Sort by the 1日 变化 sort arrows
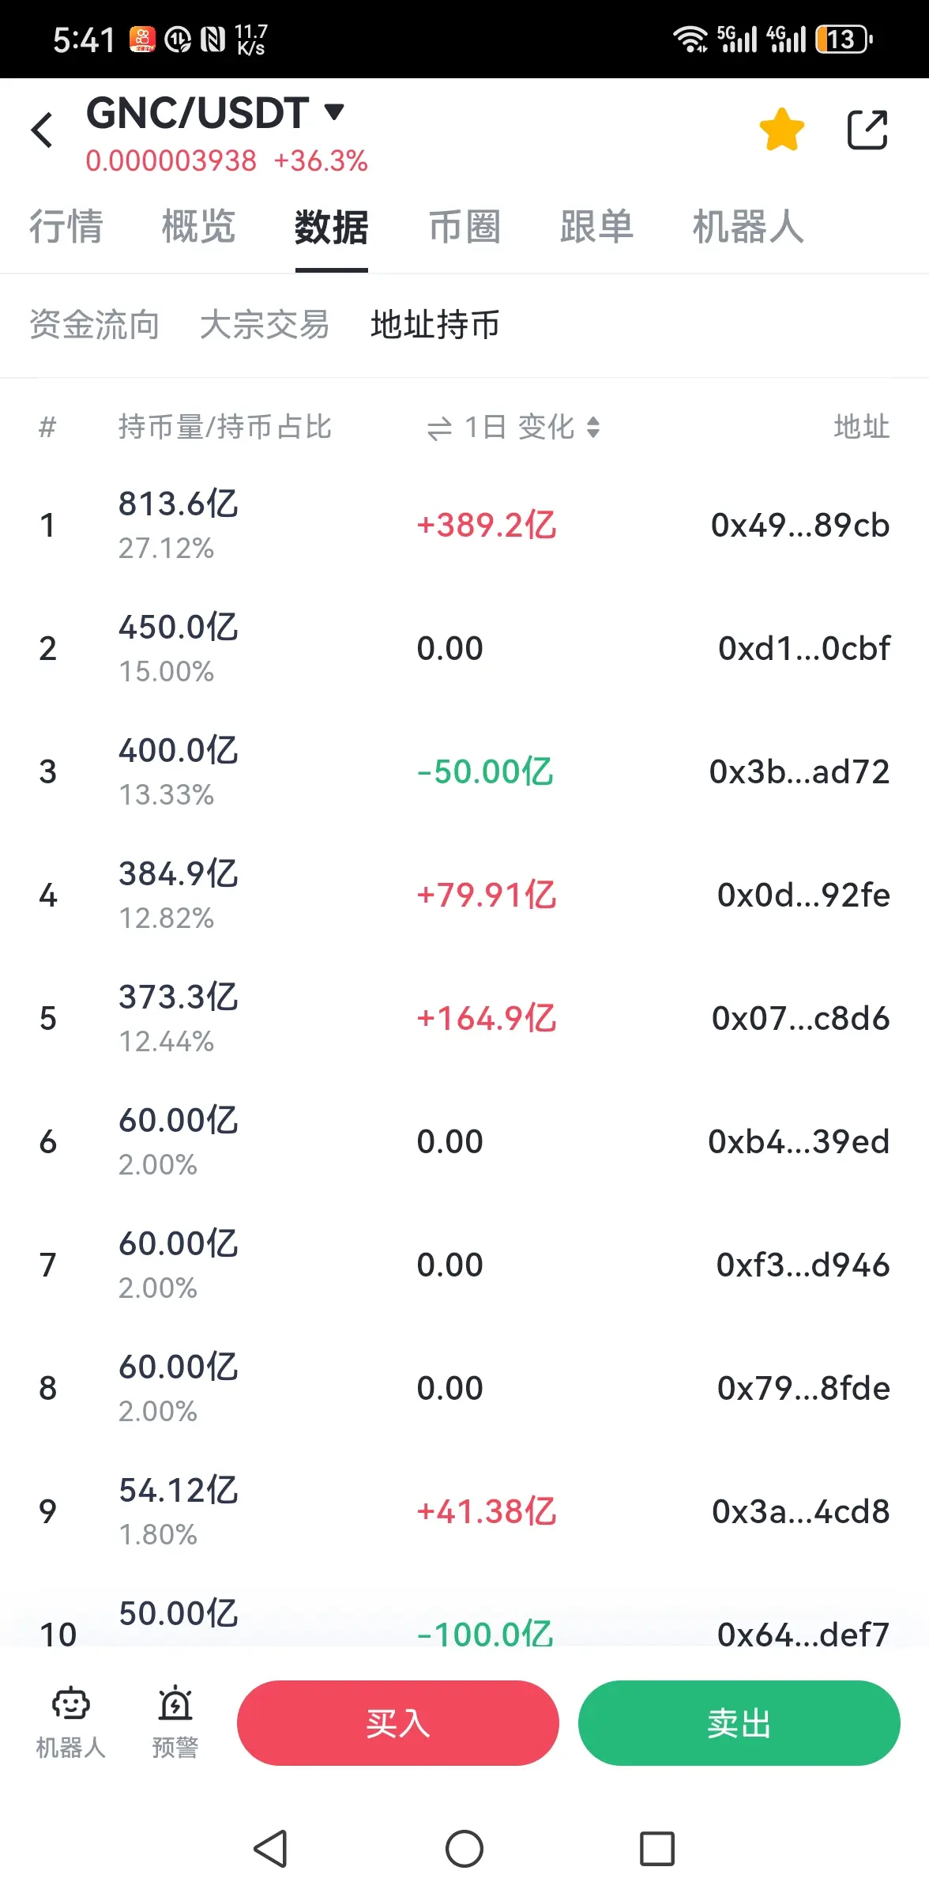The width and height of the screenshot is (929, 1897). pyautogui.click(x=593, y=428)
